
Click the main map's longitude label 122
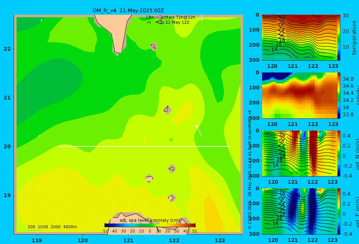coord(174,240)
